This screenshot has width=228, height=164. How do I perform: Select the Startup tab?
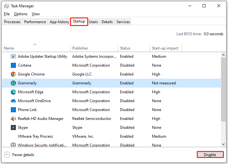(x=79, y=22)
